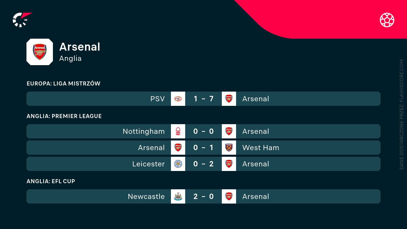Screen dimensions: 407x229
Task: Click the Flashscore logo in the top-left
Action: point(22,20)
